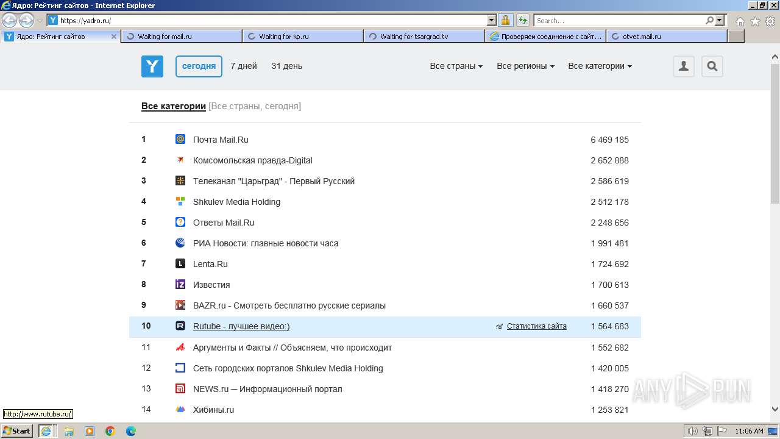780x439 pixels.
Task: Click the РИА Новости favicon
Action: click(x=180, y=243)
